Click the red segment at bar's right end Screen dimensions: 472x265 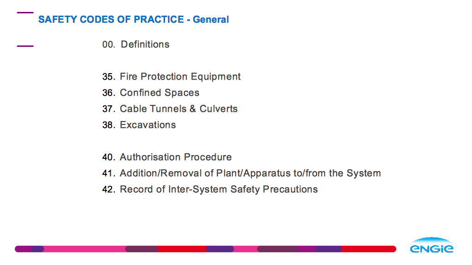coord(369,249)
